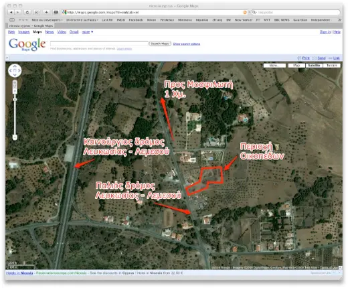Click the RSS feed icon in address bar
The image size is (348, 288).
pos(245,13)
